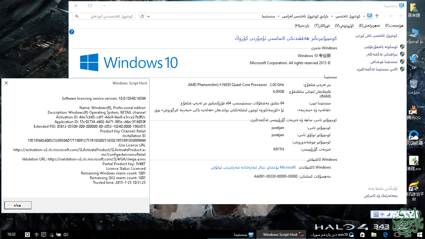This screenshot has width=425, height=239.
Task: Open the Recycle Bin desktop icon
Action: (414, 87)
